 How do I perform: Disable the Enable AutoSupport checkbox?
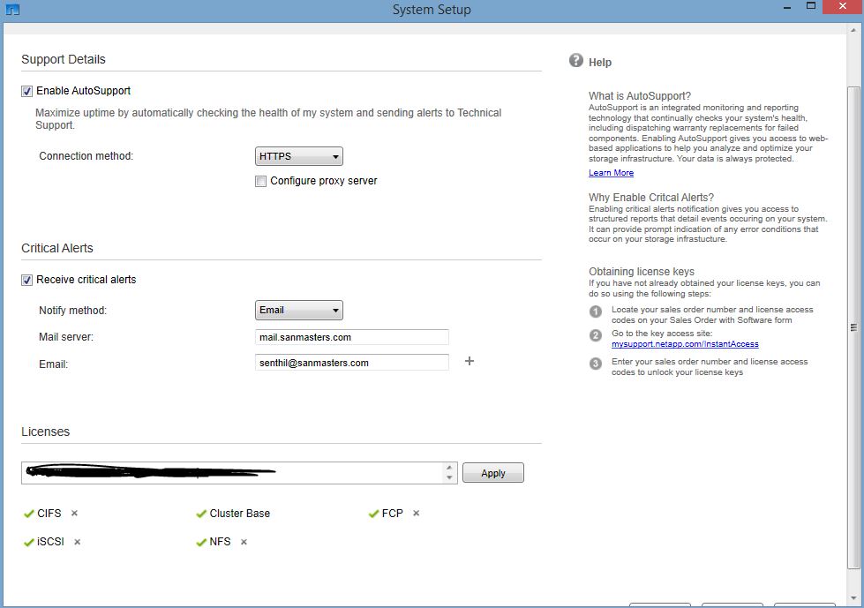tap(27, 90)
